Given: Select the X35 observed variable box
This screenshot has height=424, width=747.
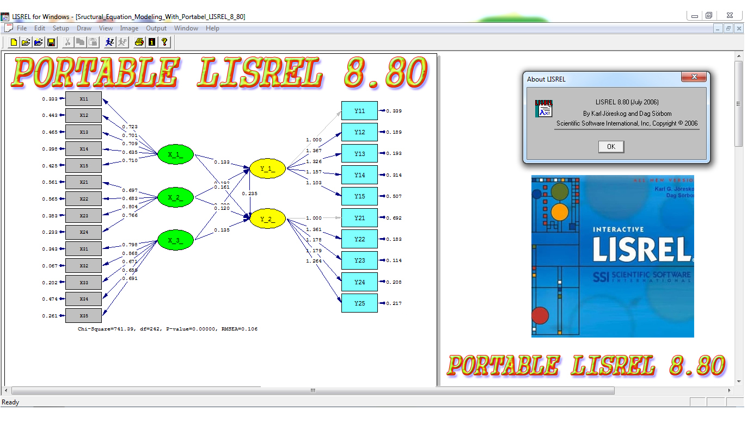Looking at the screenshot, I should (84, 316).
